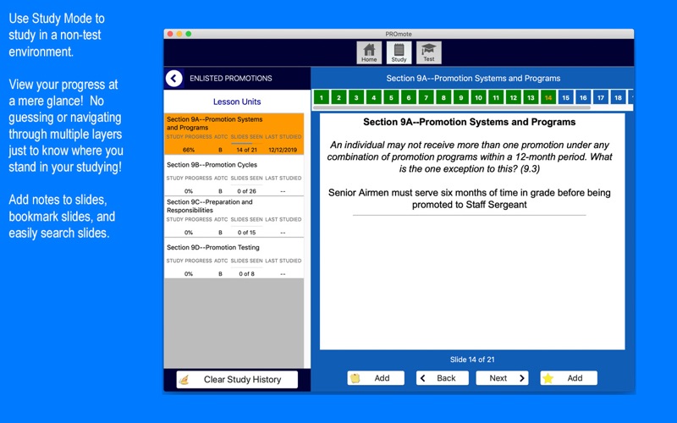The width and height of the screenshot is (677, 423).
Task: Click the slide answer text about Senior Airmen
Action: 470,199
